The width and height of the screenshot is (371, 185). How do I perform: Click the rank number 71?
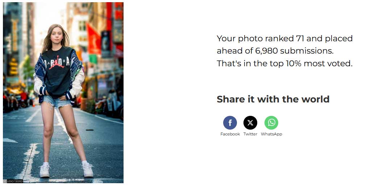click(x=300, y=38)
